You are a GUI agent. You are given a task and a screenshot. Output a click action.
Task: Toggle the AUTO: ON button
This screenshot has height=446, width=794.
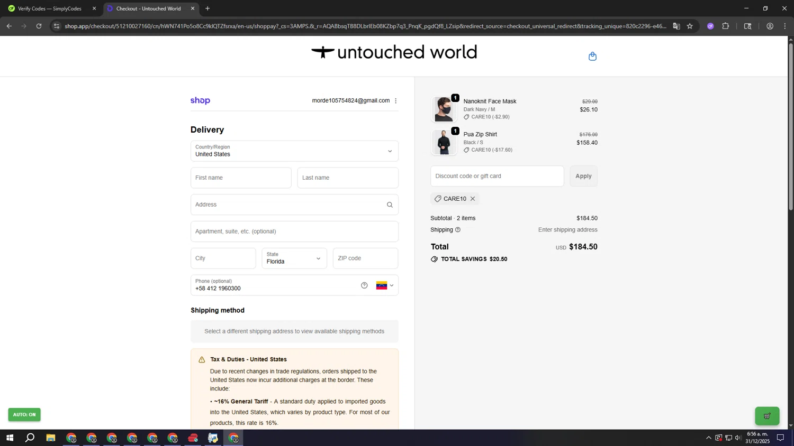point(24,415)
